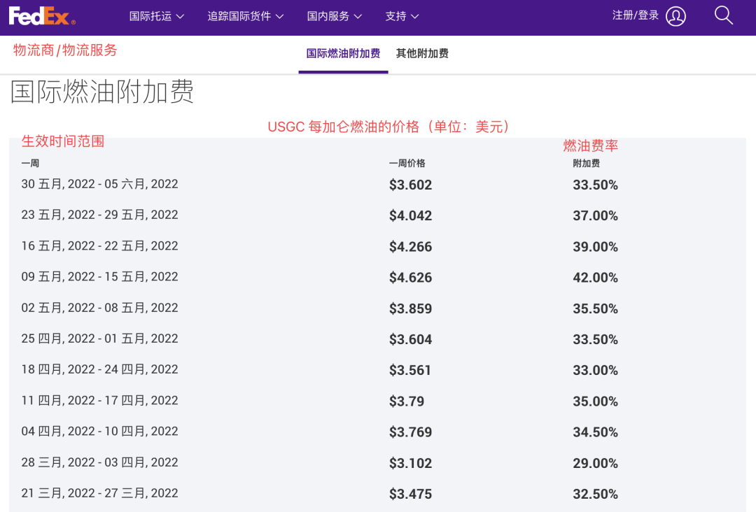
Task: Expand the 支持 dropdown
Action: [401, 15]
